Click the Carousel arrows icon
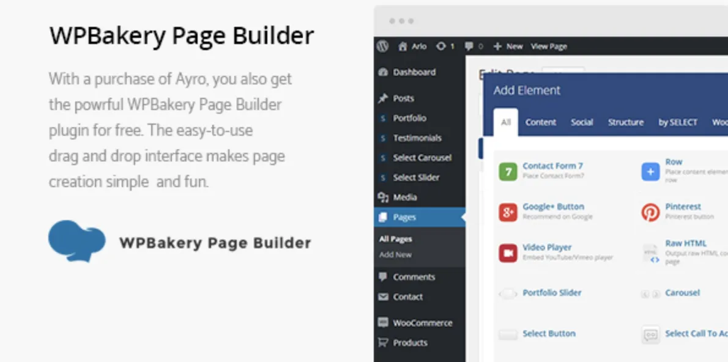The width and height of the screenshot is (728, 362). tap(650, 294)
